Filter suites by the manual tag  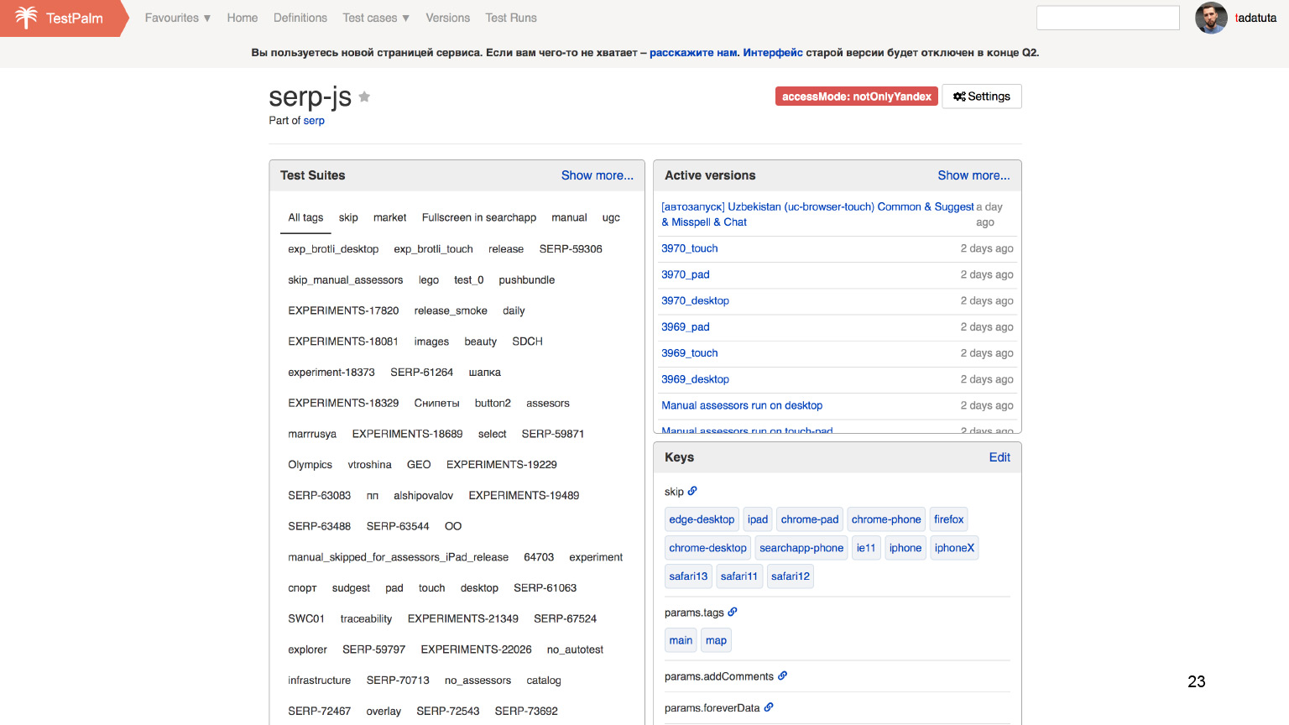[x=569, y=217]
